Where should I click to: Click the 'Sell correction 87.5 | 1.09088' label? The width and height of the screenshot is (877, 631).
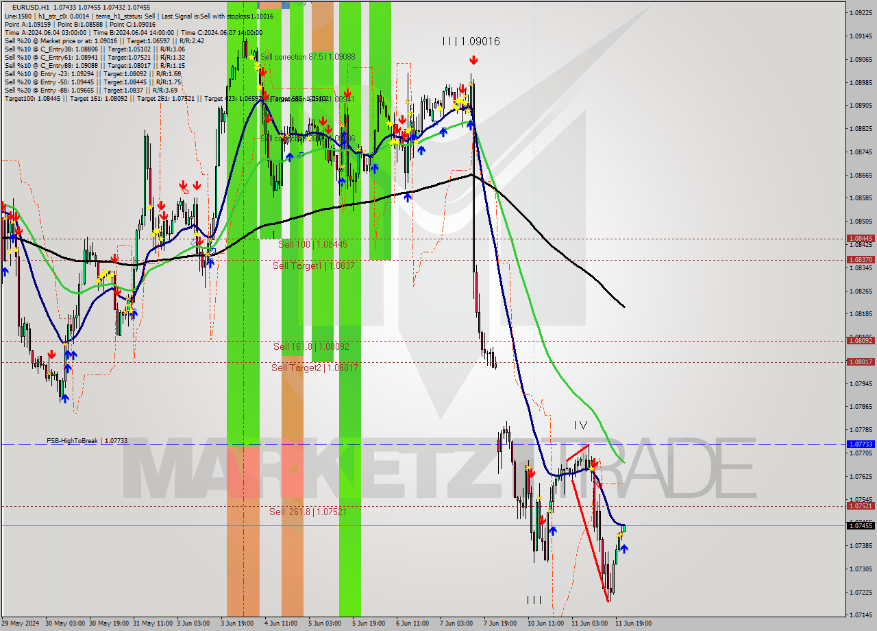coord(308,57)
